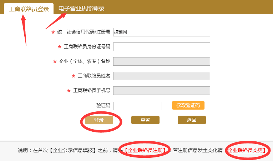Focus the 验证码 input box
This screenshot has width=273, height=161.
click(137, 106)
